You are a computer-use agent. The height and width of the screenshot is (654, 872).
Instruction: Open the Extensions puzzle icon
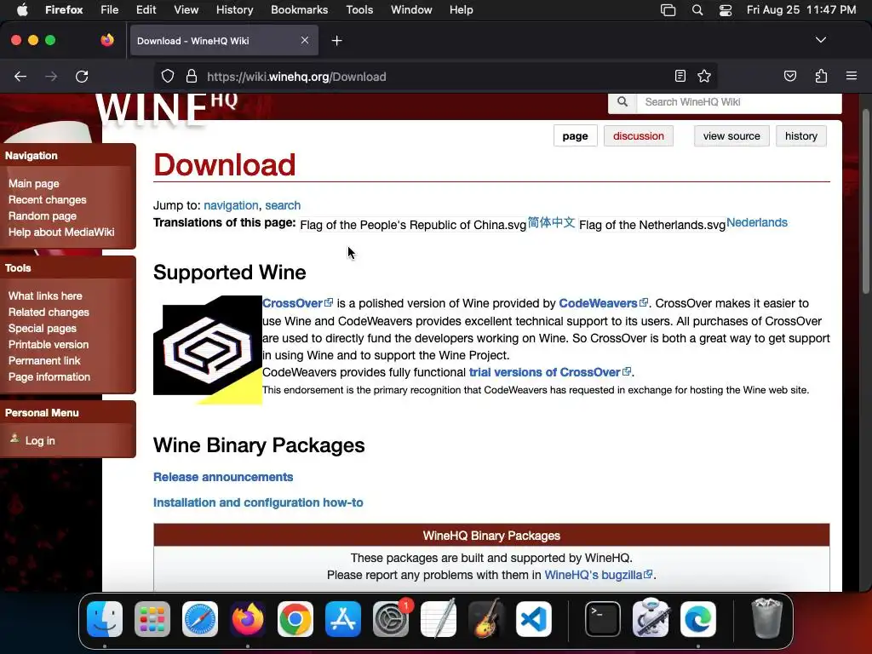(x=821, y=76)
